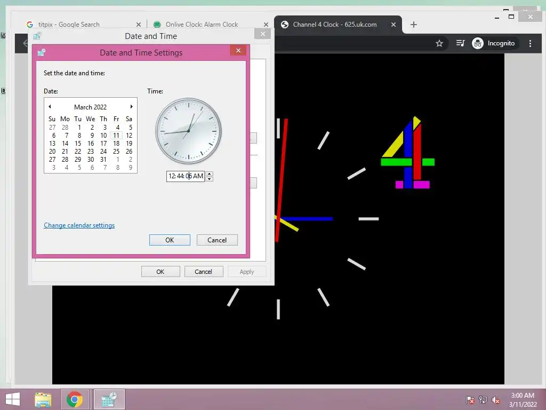Click muted volume icon in tray
The height and width of the screenshot is (410, 546).
tap(496, 400)
